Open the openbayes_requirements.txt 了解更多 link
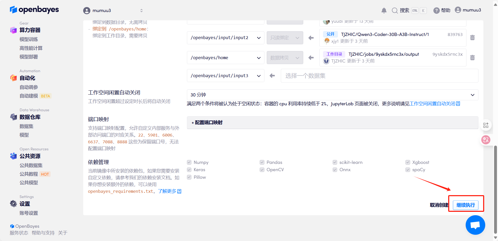This screenshot has height=241, width=498. (167, 191)
